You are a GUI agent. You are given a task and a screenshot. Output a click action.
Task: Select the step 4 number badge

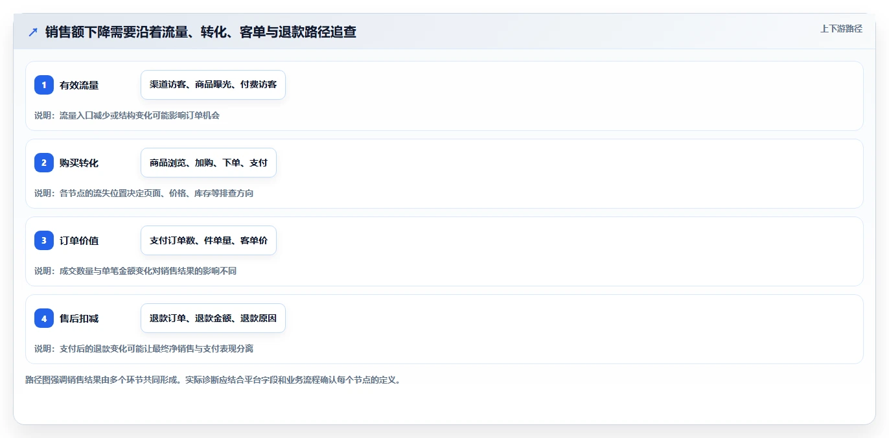tap(44, 318)
